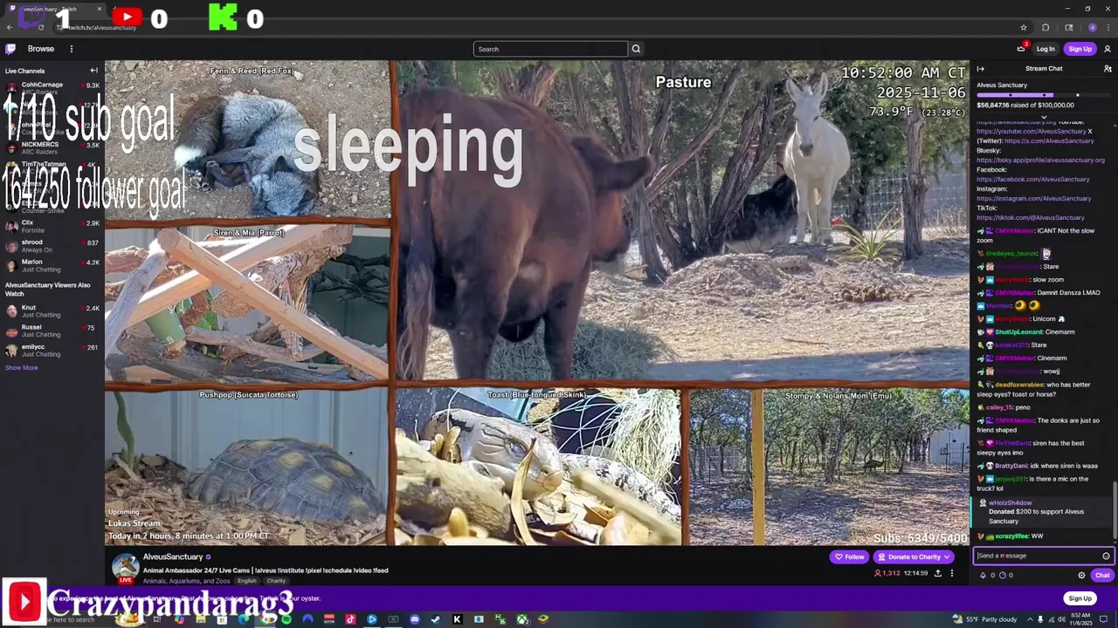Open Discord from the taskbar
This screenshot has width=1118, height=628.
(x=415, y=619)
